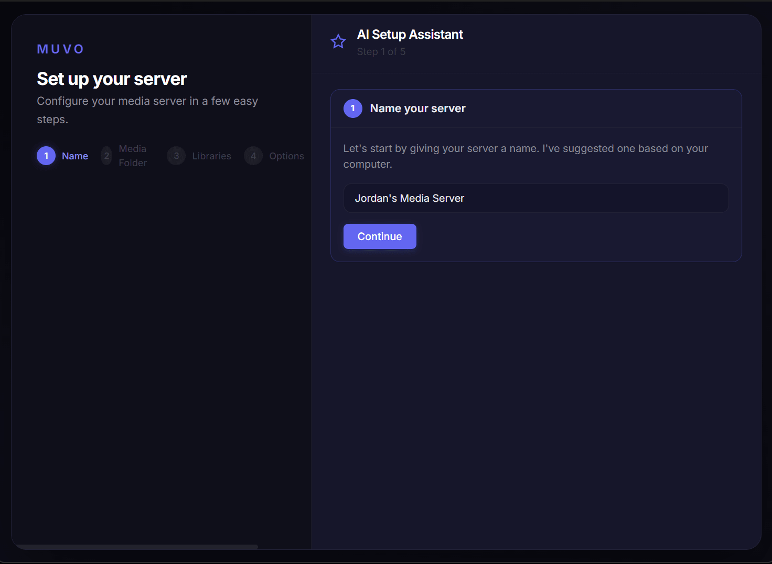Click the step 2 circle in the stepper
Viewport: 772px width, 564px height.
point(106,156)
